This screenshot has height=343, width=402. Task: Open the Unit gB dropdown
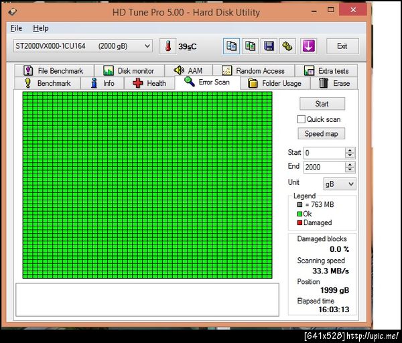(340, 184)
